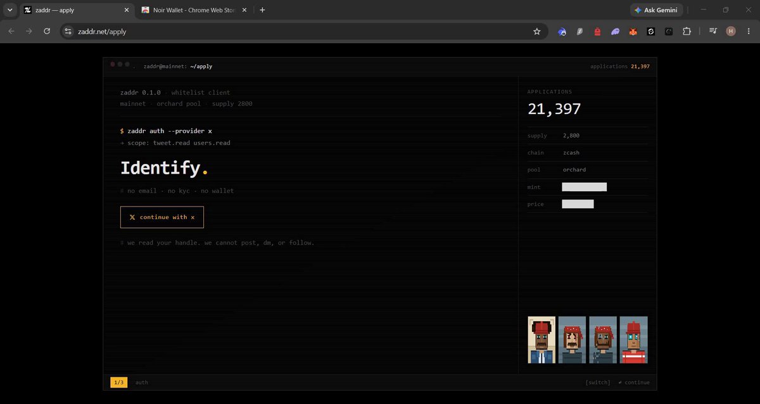
Task: Click the redacted price value box
Action: tap(578, 204)
